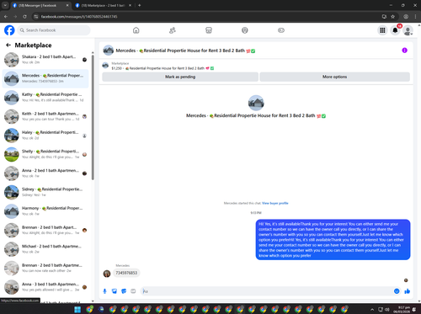Switch to the Messenger | Facebook tab
The height and width of the screenshot is (314, 421).
click(40, 5)
